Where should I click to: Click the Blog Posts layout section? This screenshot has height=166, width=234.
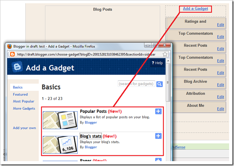[x=103, y=24]
